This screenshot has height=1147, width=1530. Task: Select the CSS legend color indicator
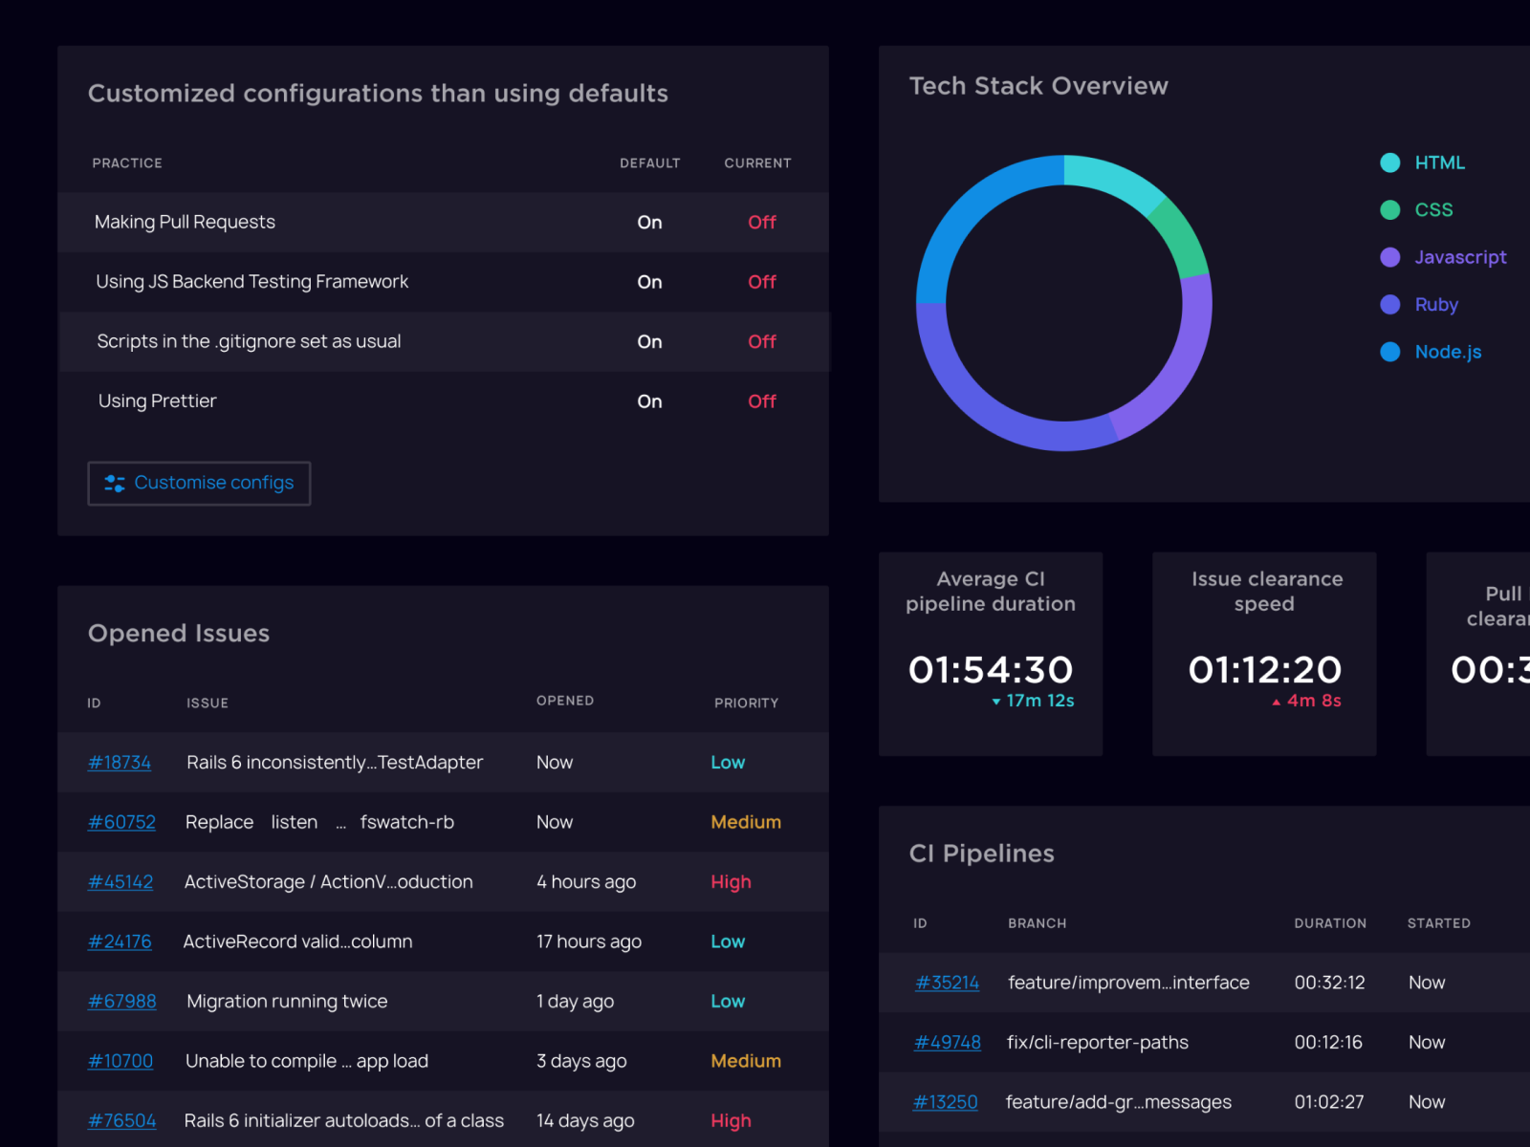[1390, 209]
